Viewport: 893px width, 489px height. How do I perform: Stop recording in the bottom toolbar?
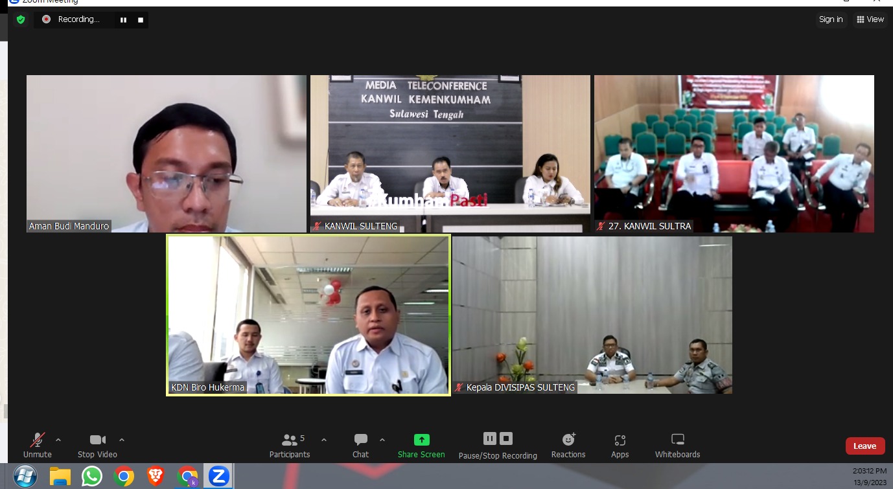tap(507, 439)
